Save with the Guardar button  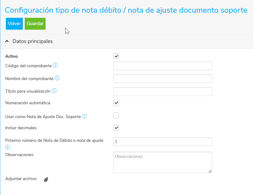35,24
